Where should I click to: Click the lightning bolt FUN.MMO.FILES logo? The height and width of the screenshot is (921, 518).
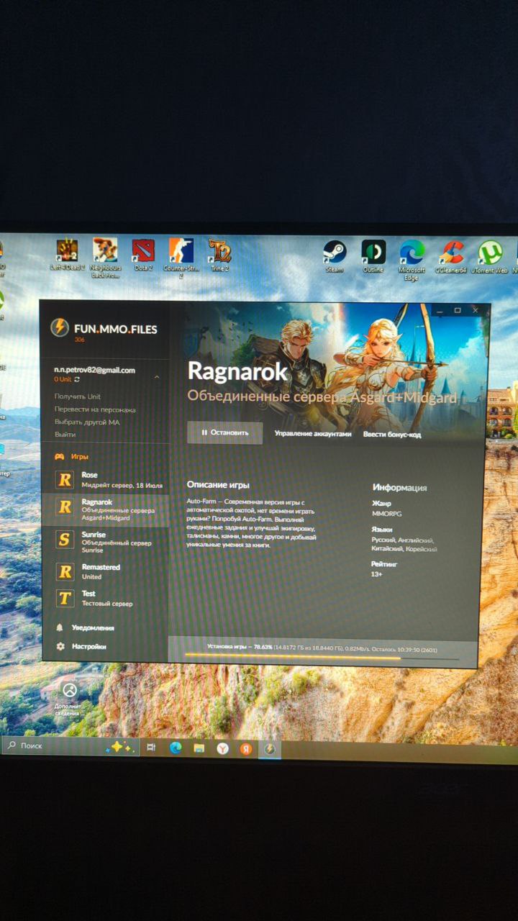coord(59,327)
